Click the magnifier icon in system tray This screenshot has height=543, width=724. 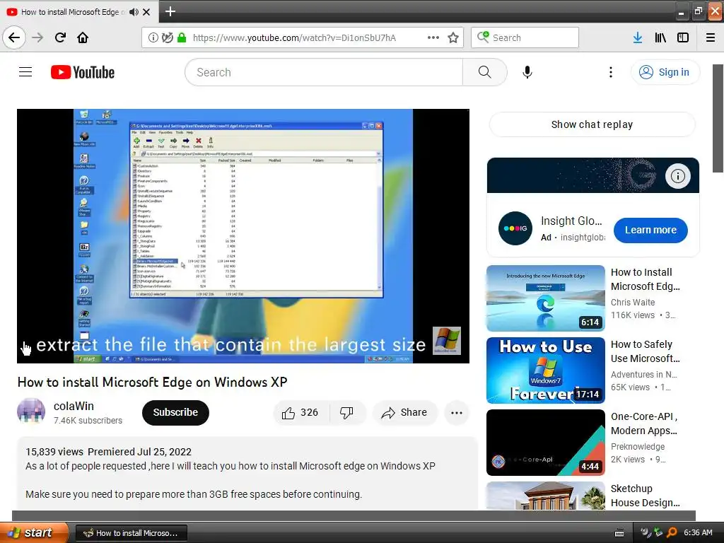click(x=672, y=533)
